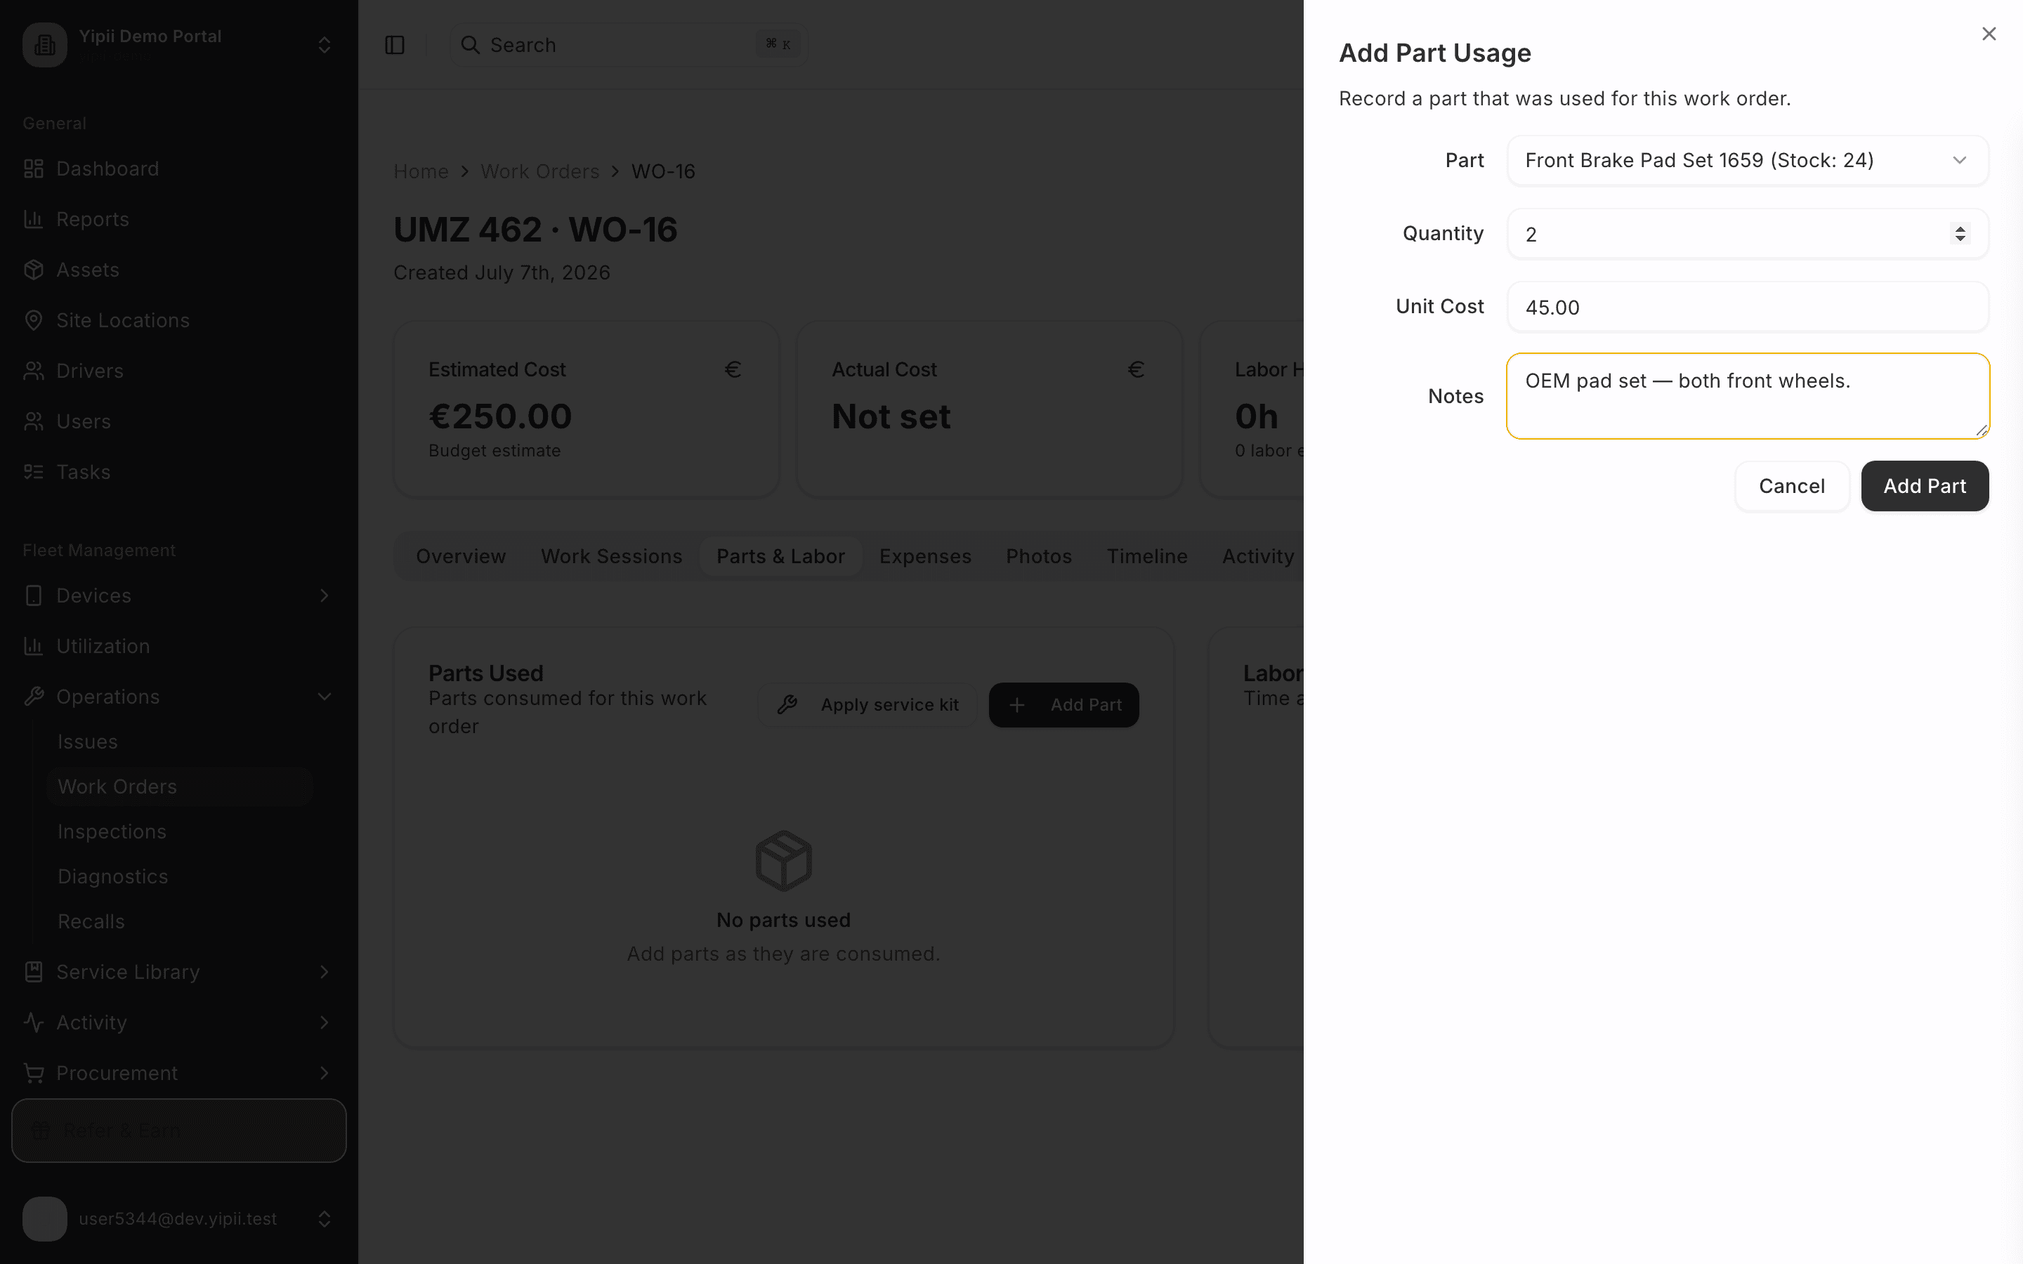Click the Dashboard grid icon
Screen dimensions: 2023x1264
tap(34, 169)
